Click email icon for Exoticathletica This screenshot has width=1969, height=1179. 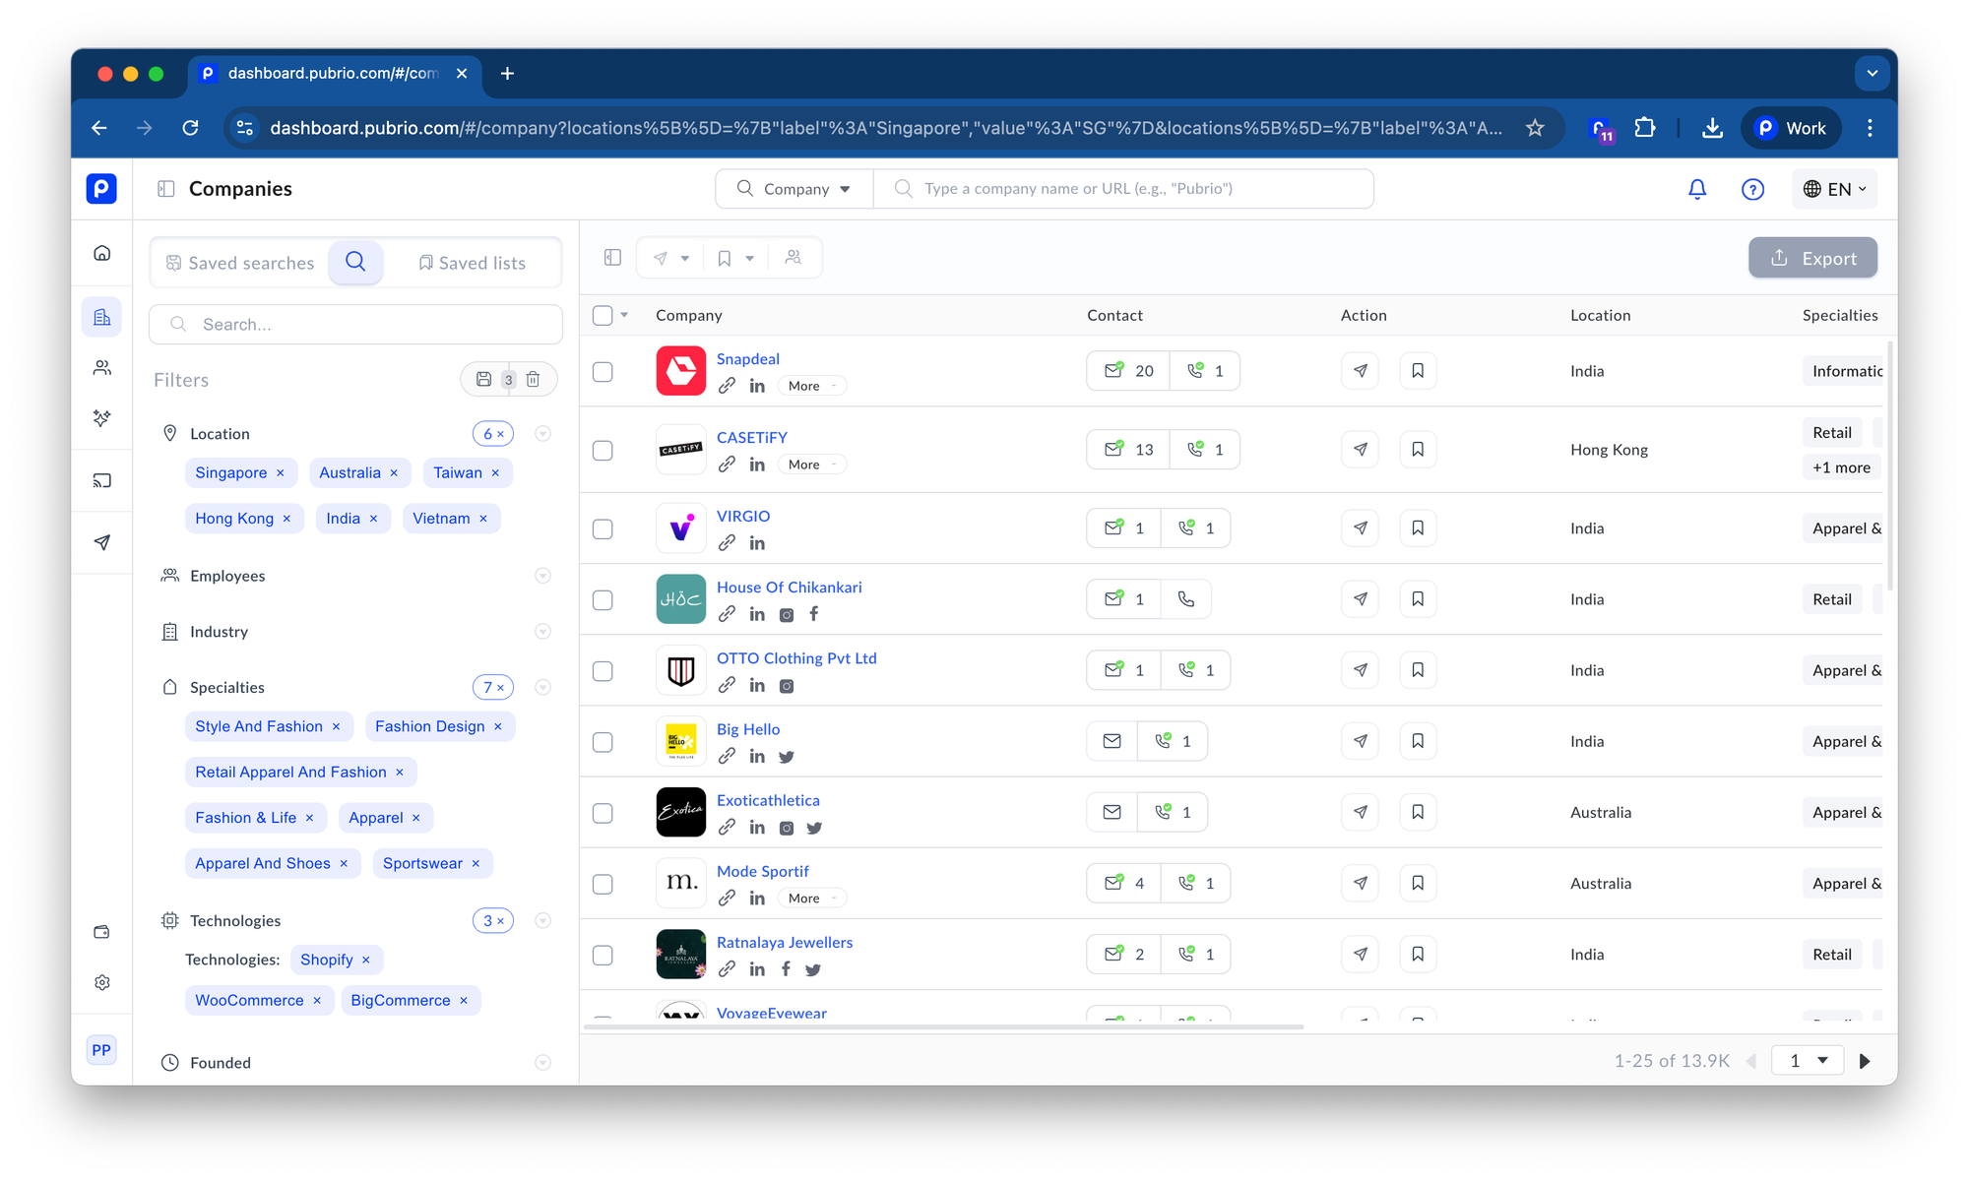[1112, 813]
